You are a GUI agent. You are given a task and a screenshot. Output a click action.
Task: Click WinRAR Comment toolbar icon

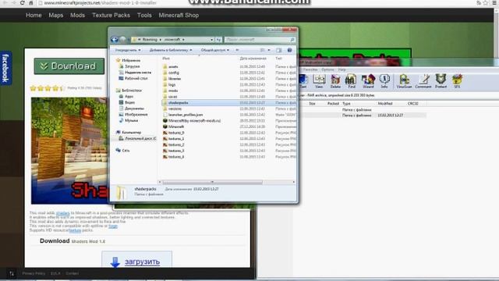click(423, 81)
